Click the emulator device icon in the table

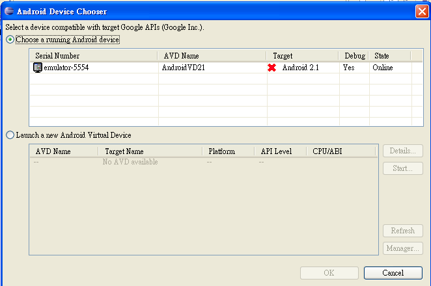click(37, 68)
